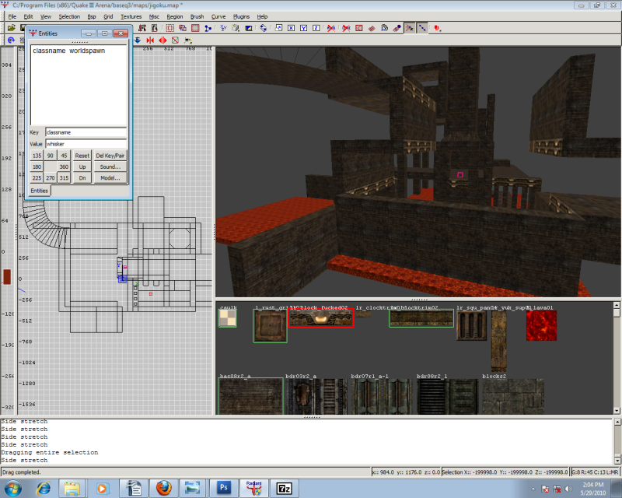
Task: Open the Bsp menu
Action: [92, 16]
